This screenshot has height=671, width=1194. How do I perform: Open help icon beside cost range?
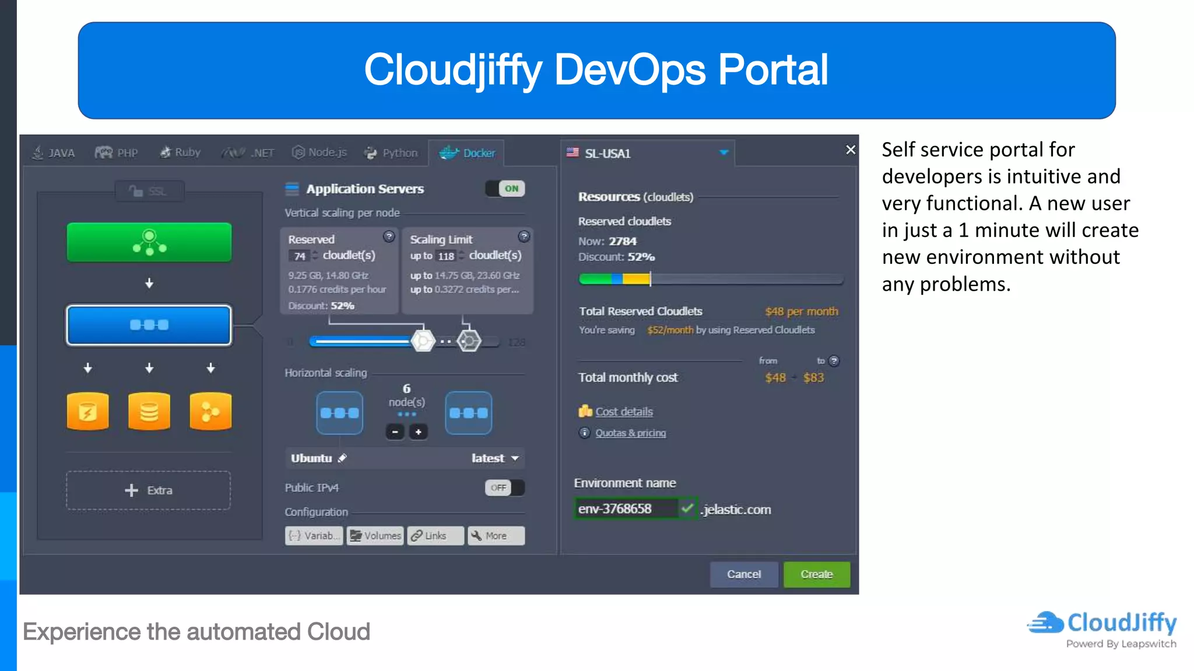coord(834,361)
